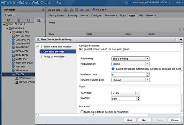
Task: Select VM Network in tree
Action: click(x=22, y=71)
